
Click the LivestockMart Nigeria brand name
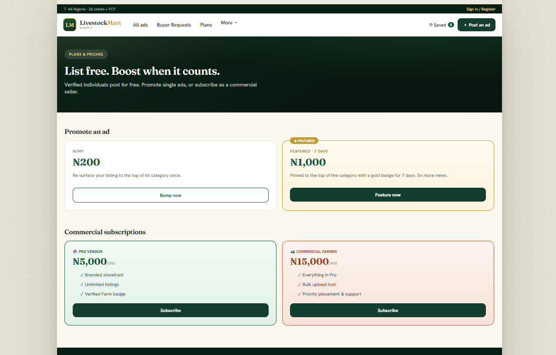click(x=101, y=24)
